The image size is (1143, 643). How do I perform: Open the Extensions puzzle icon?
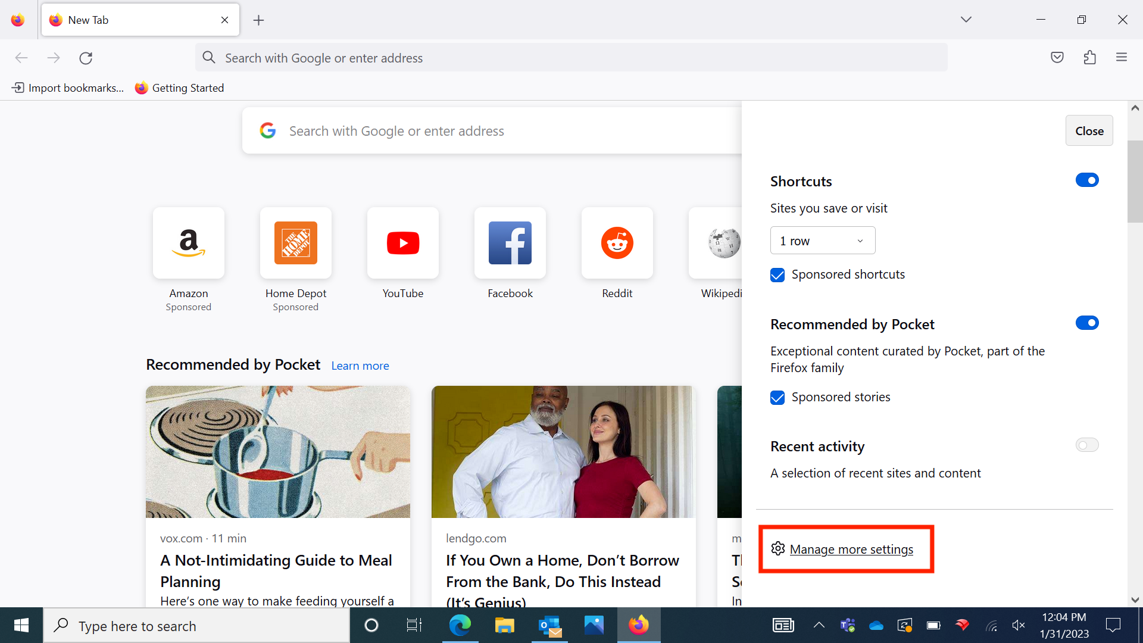click(x=1089, y=58)
